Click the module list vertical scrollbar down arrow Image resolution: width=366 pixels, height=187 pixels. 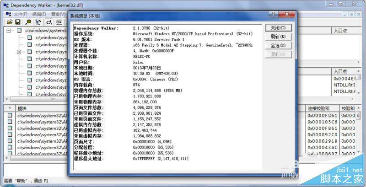tap(359, 152)
